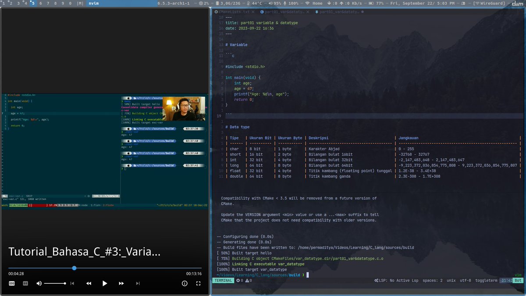The width and height of the screenshot is (526, 296).
Task: Click the # Variable heading in editor
Action: click(236, 45)
